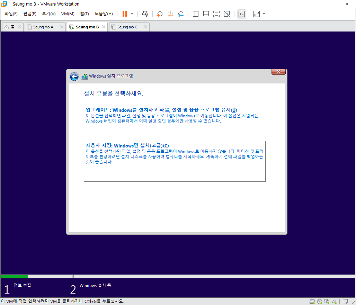Click the Windows setup installer icon
356x305 pixels.
84,77
